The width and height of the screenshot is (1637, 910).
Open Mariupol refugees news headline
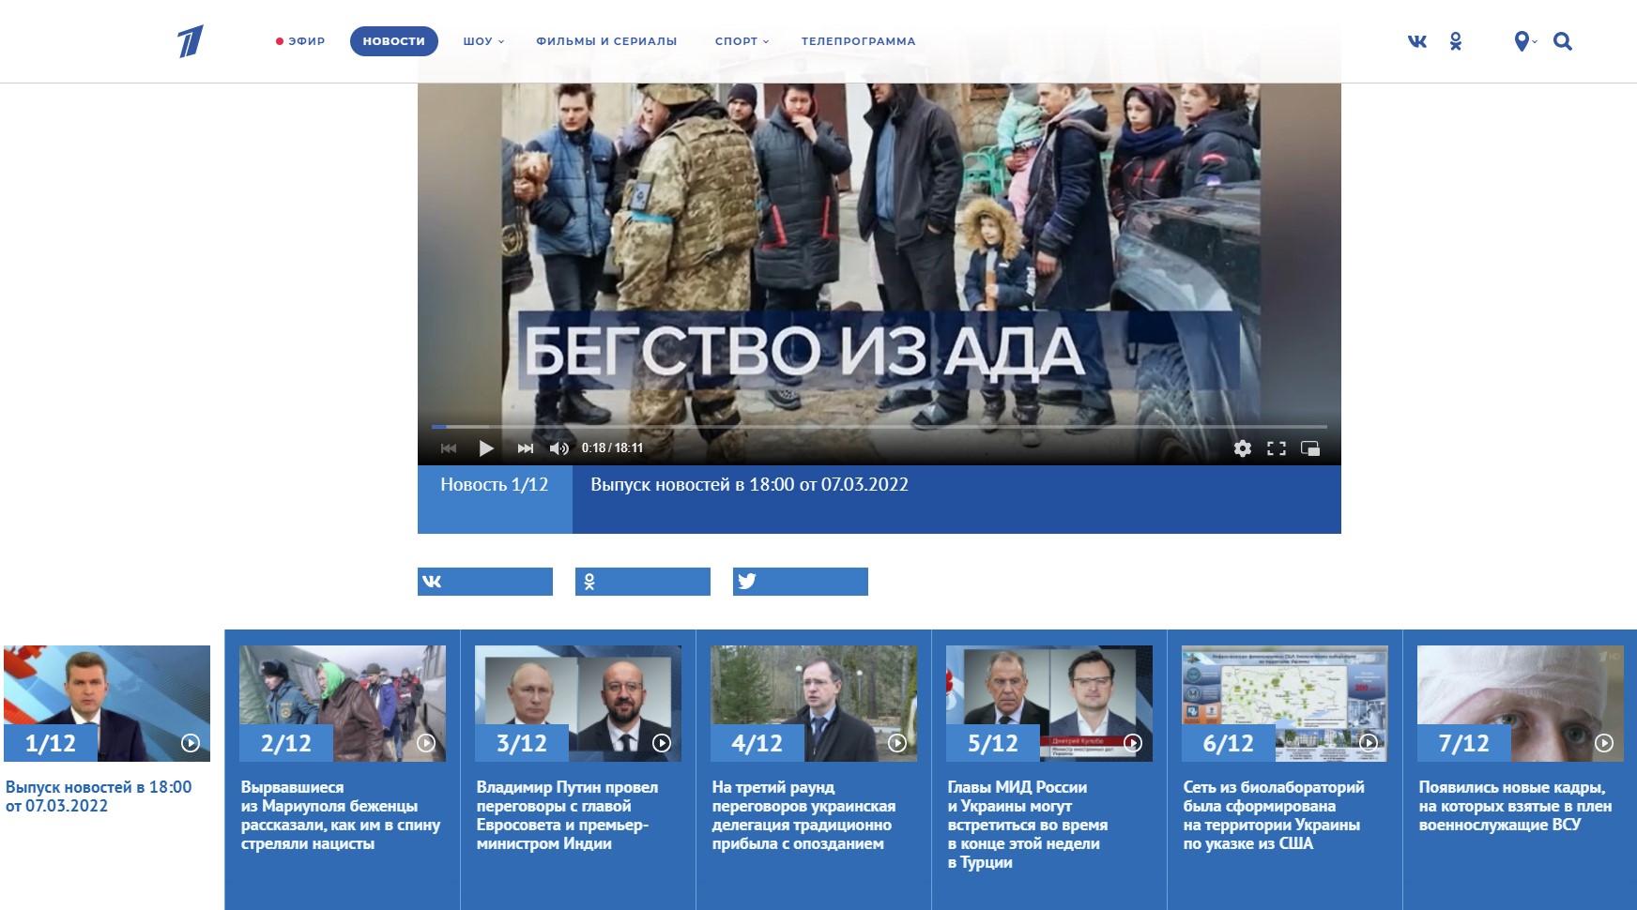point(340,815)
